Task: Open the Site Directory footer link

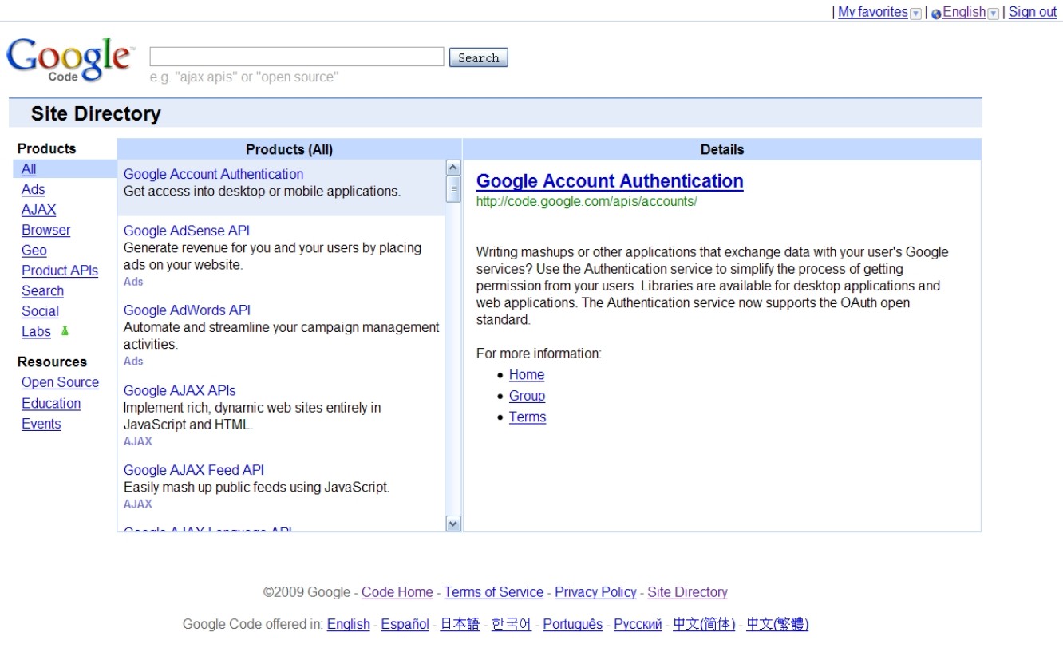Action: coord(688,592)
